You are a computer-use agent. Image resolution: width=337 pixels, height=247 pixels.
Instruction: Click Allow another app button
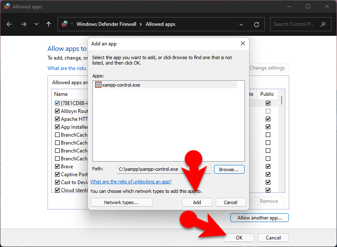(x=260, y=218)
